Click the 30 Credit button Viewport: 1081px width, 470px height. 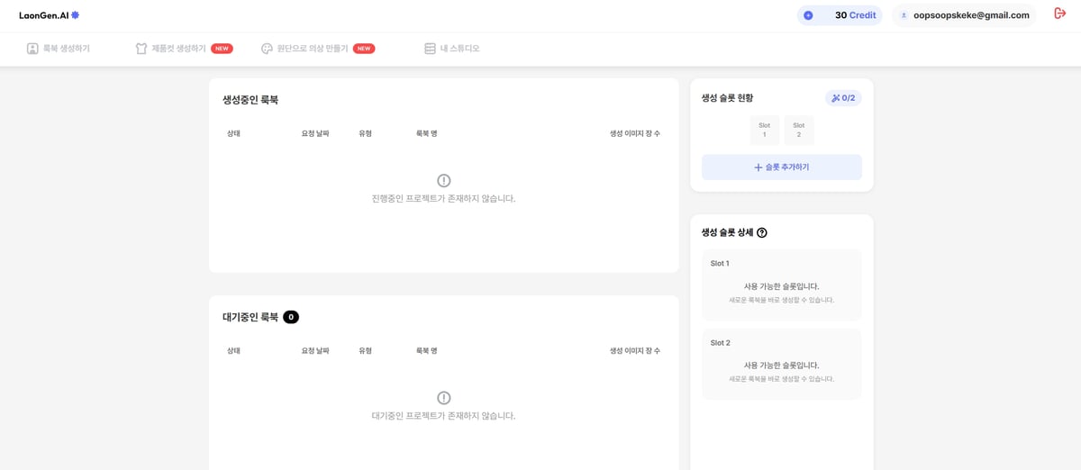pos(840,15)
